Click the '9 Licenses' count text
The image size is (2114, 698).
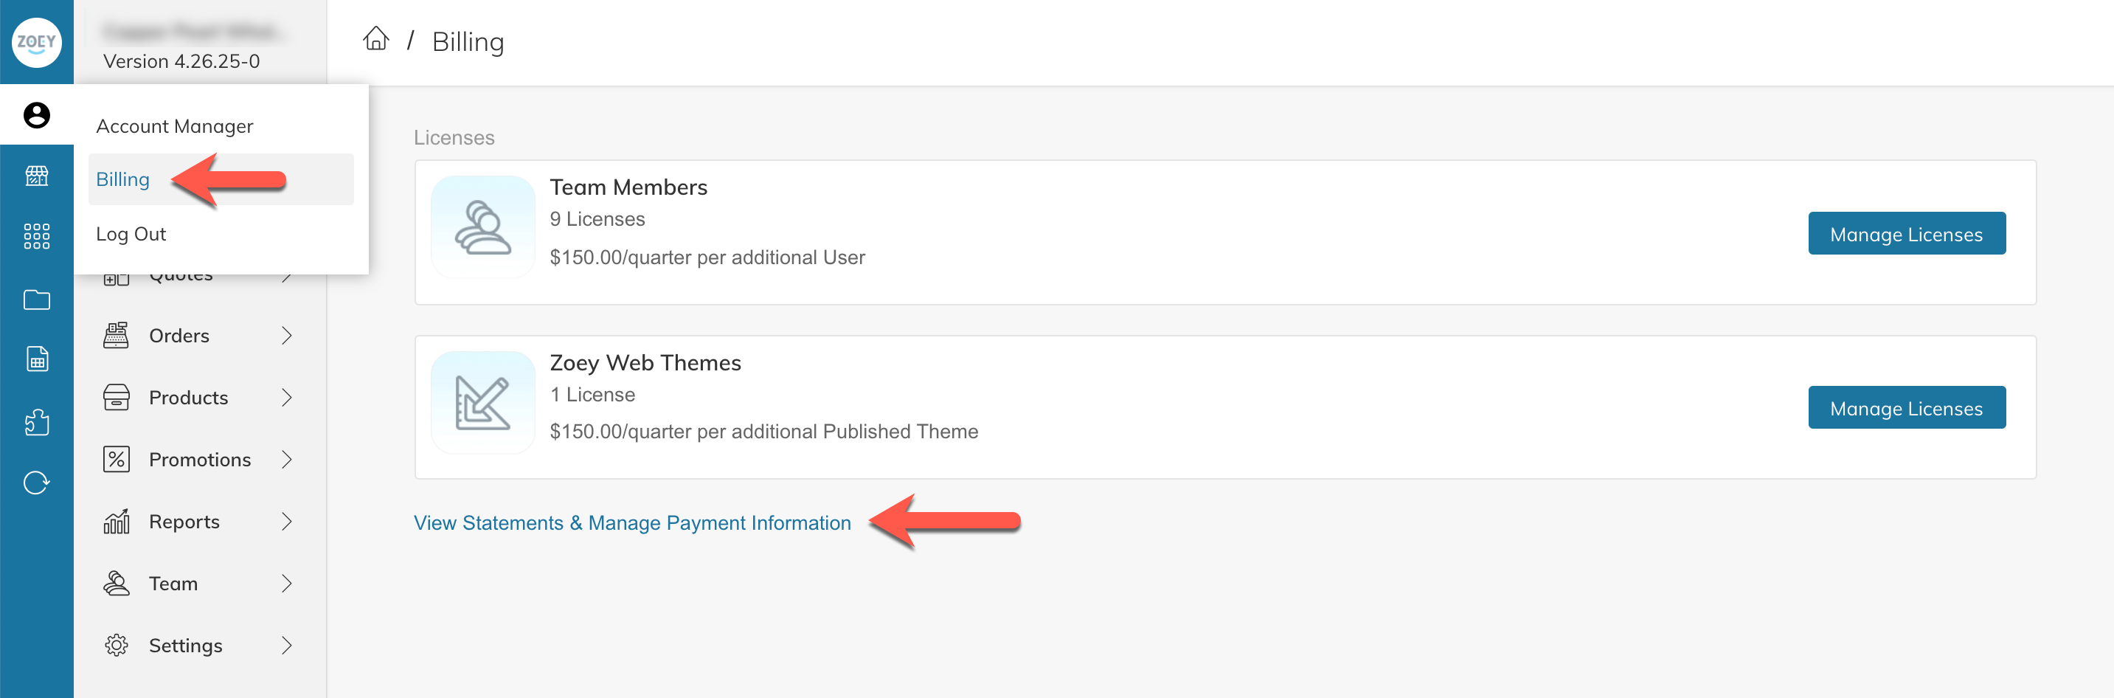tap(597, 219)
